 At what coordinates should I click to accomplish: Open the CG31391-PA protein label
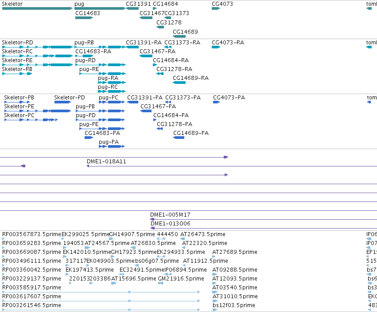[x=145, y=98]
